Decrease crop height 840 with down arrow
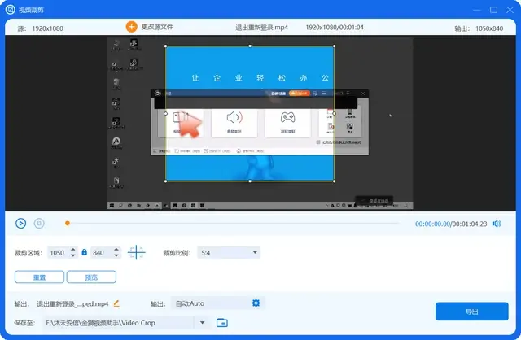 point(116,255)
